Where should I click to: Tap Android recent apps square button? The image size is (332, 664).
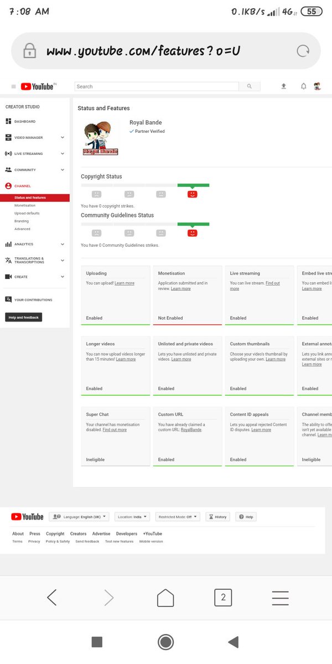click(97, 642)
